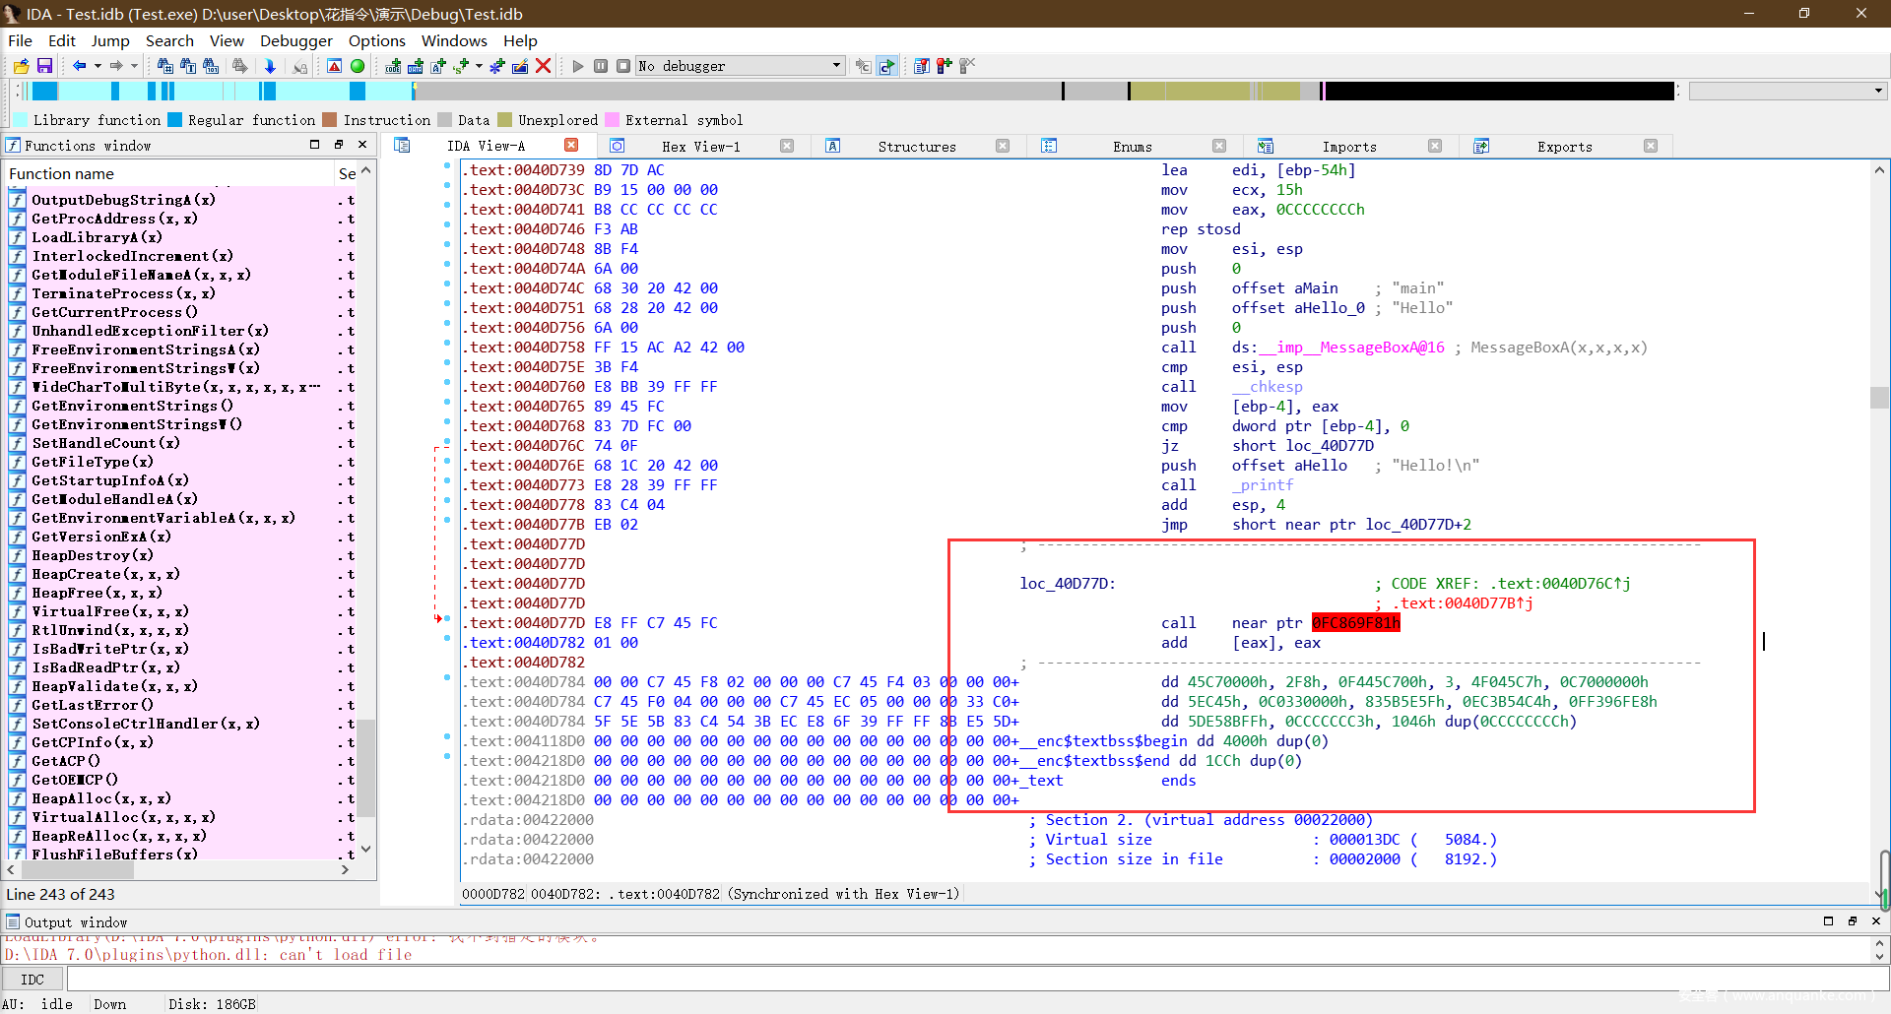This screenshot has height=1014, width=1891.
Task: Click the External symbol color swatch
Action: [612, 120]
